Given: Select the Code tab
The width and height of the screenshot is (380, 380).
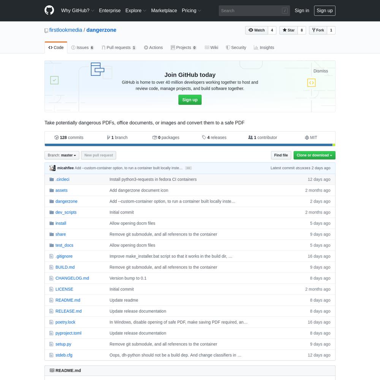Looking at the screenshot, I should 56,47.
